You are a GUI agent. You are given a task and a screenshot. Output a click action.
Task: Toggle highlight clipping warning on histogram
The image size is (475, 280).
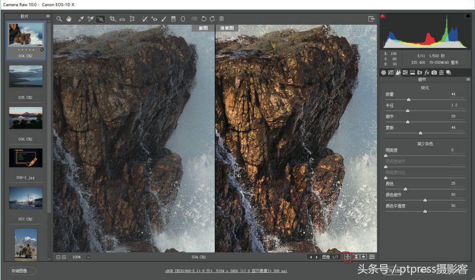click(468, 16)
